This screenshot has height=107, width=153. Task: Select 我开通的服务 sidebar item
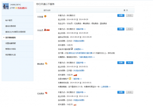(10, 38)
